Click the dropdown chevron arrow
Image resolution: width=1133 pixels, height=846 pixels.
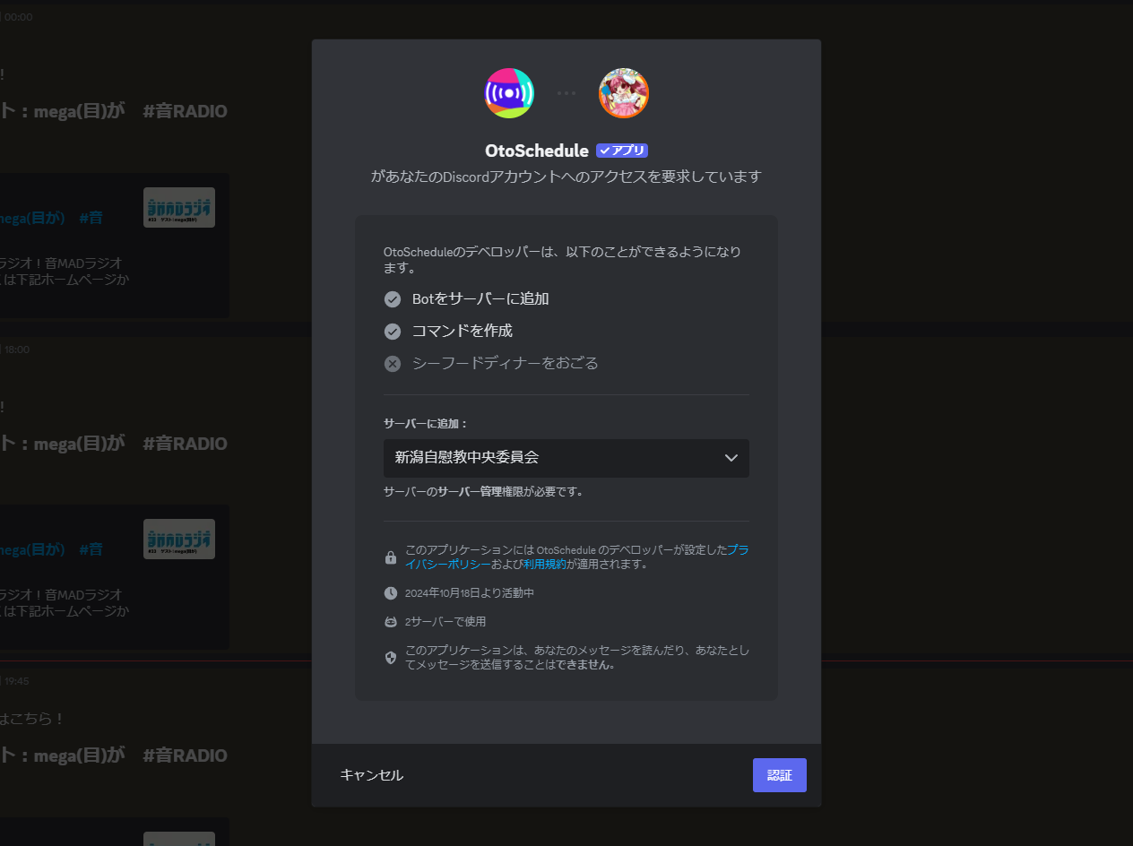(731, 458)
